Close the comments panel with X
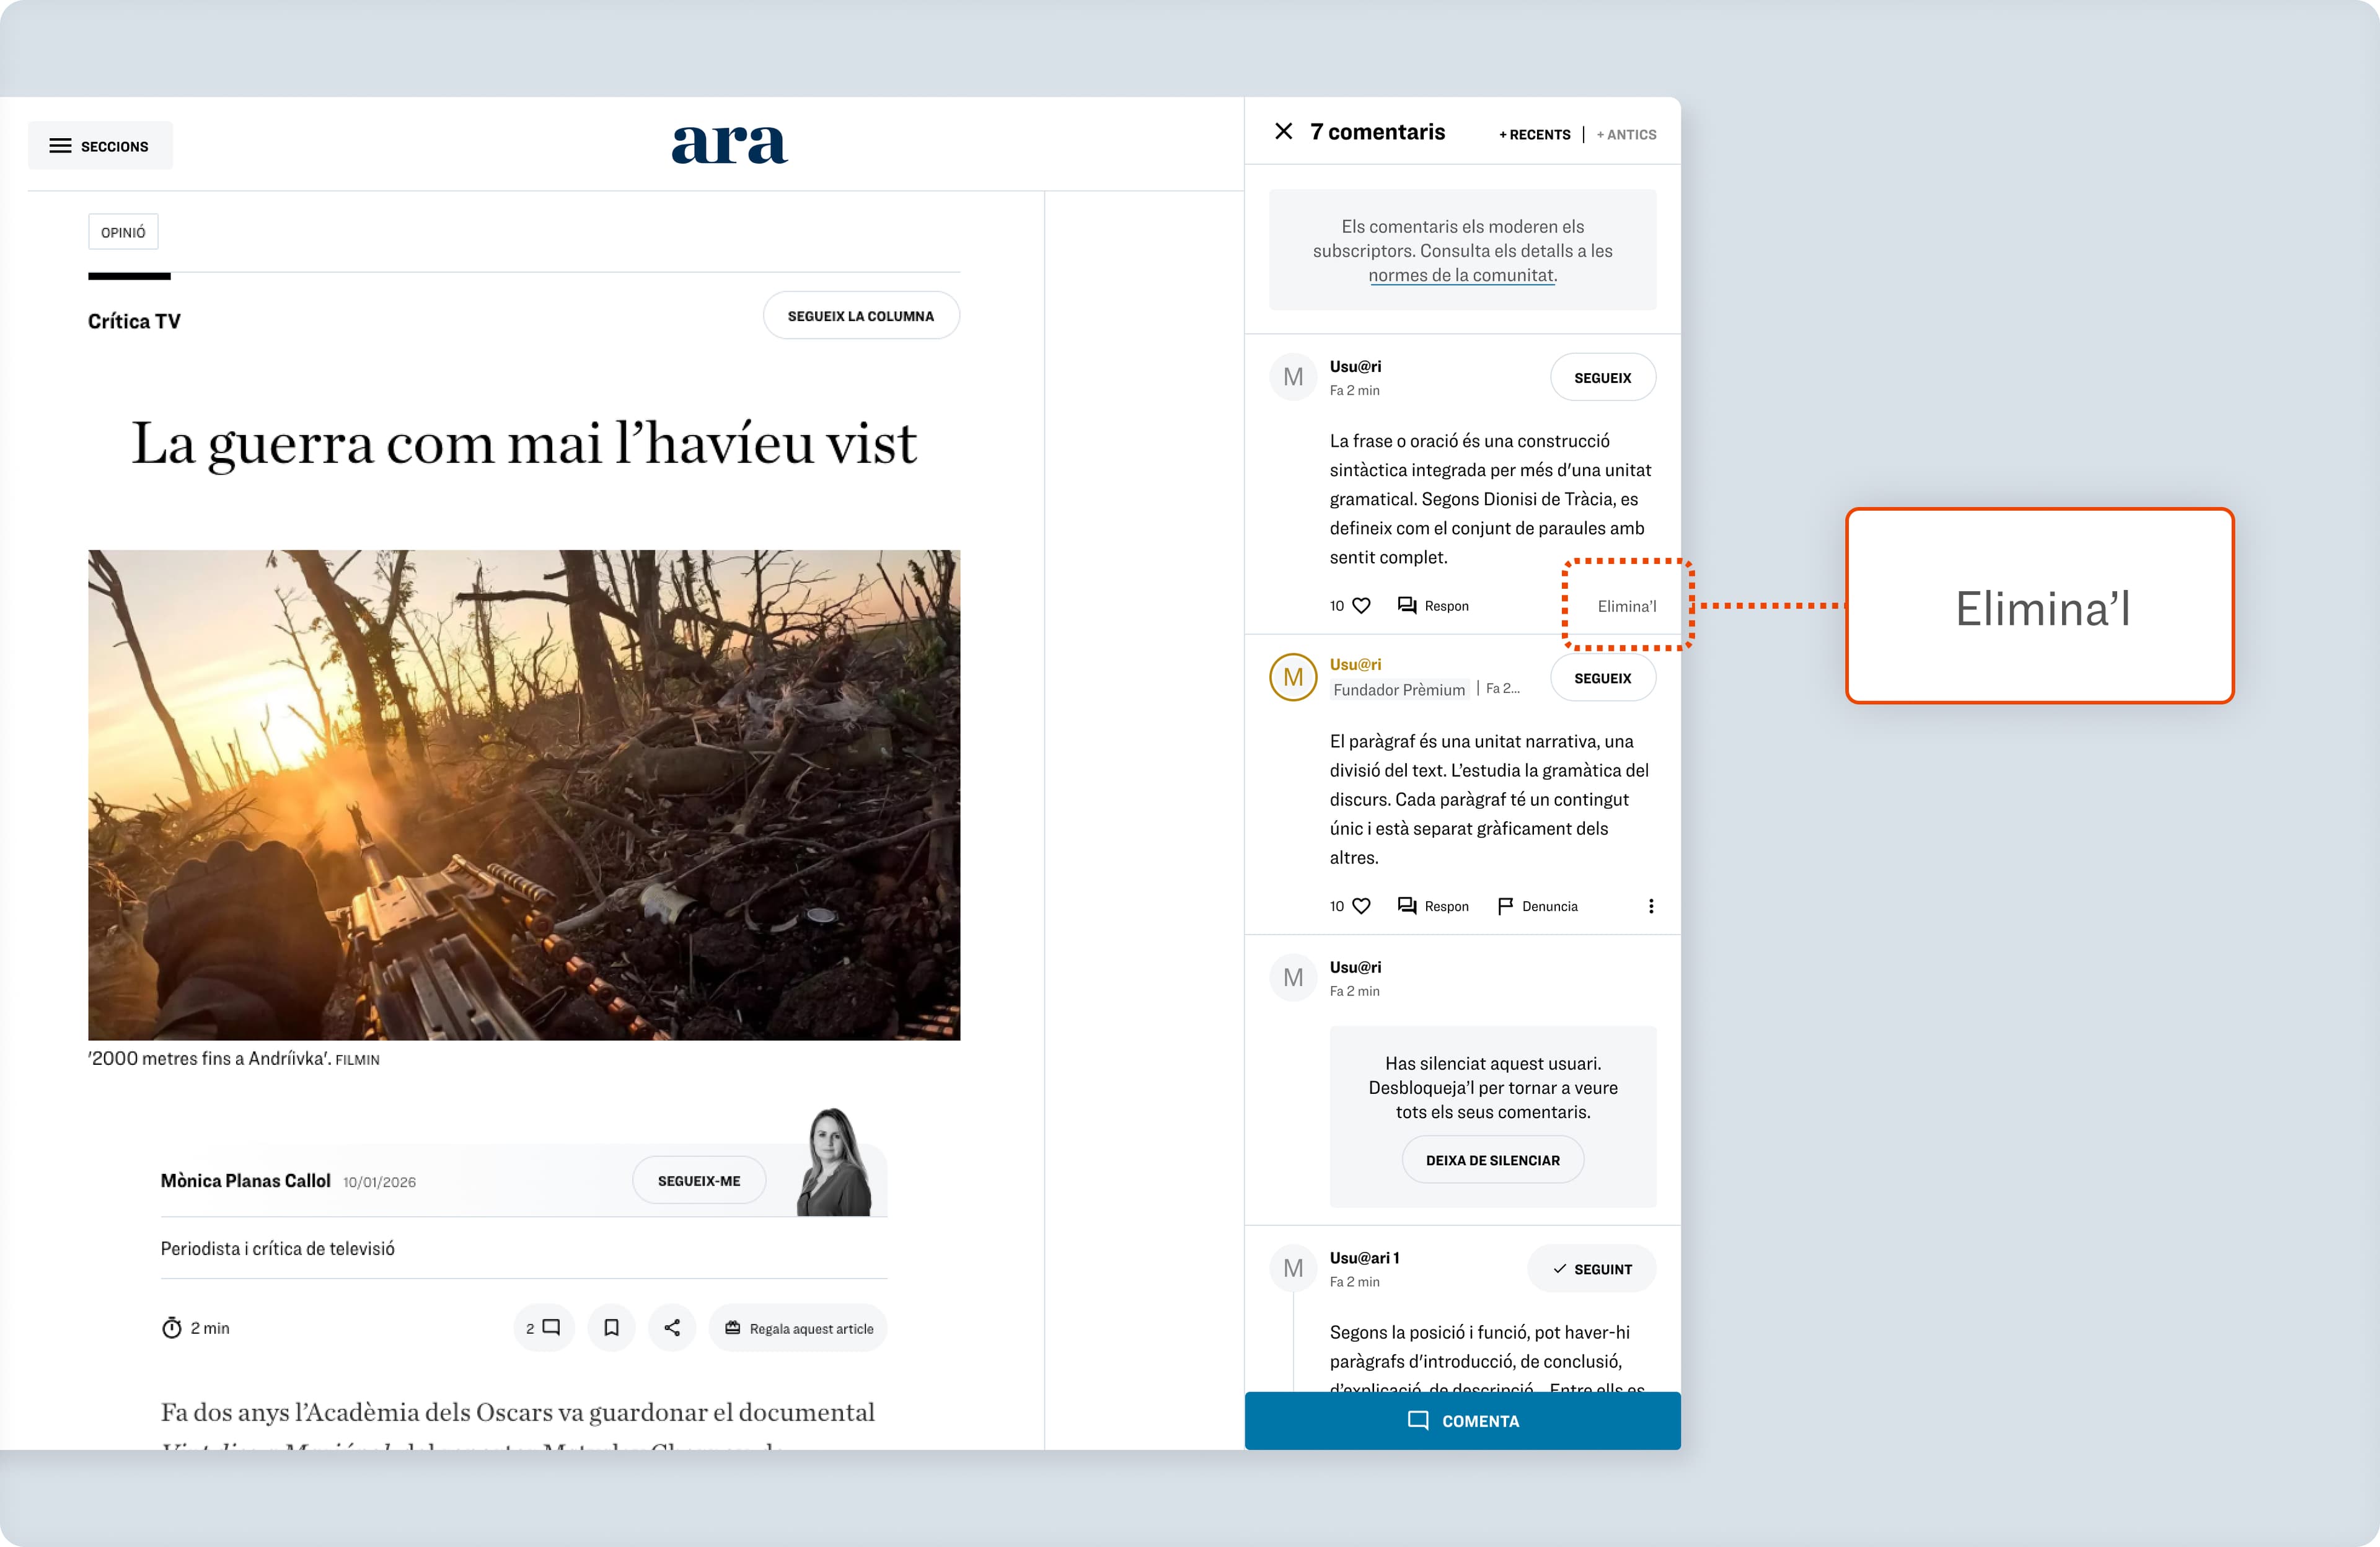 pos(1284,131)
